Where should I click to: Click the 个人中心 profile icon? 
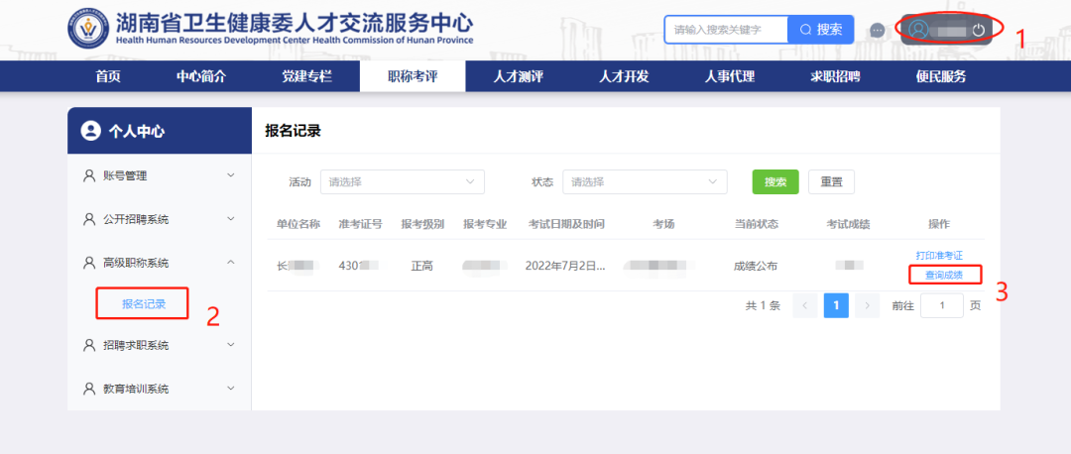tap(91, 131)
